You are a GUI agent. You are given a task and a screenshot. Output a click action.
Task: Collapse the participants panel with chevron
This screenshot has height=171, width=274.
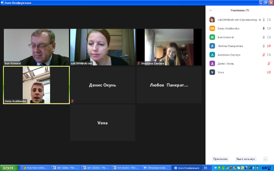point(211,10)
